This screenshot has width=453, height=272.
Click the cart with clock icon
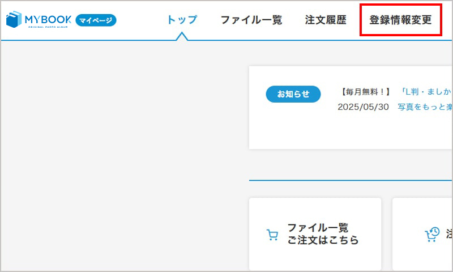point(432,235)
